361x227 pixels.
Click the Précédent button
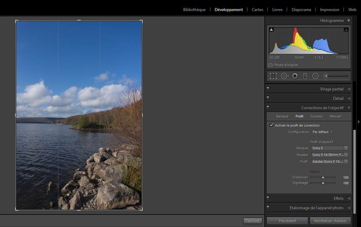click(x=287, y=221)
